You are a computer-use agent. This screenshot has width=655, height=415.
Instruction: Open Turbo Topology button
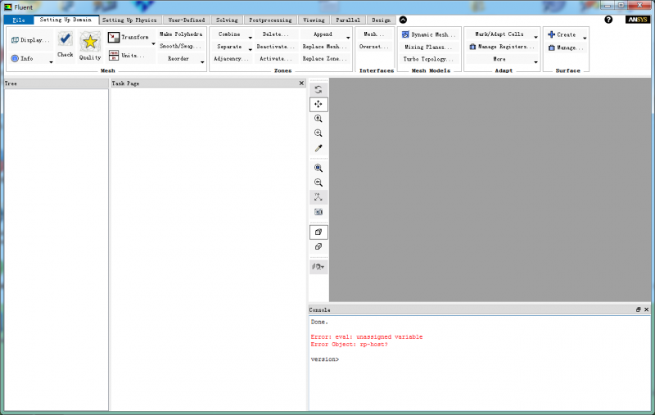tap(428, 59)
